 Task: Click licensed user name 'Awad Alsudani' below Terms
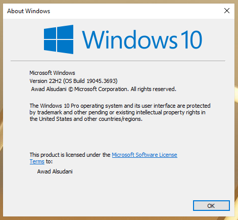coord(55,171)
